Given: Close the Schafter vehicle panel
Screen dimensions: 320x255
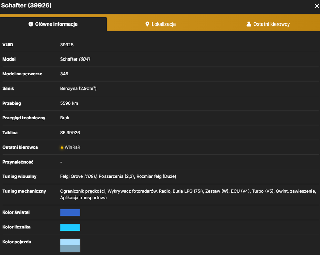Looking at the screenshot, I should [317, 6].
